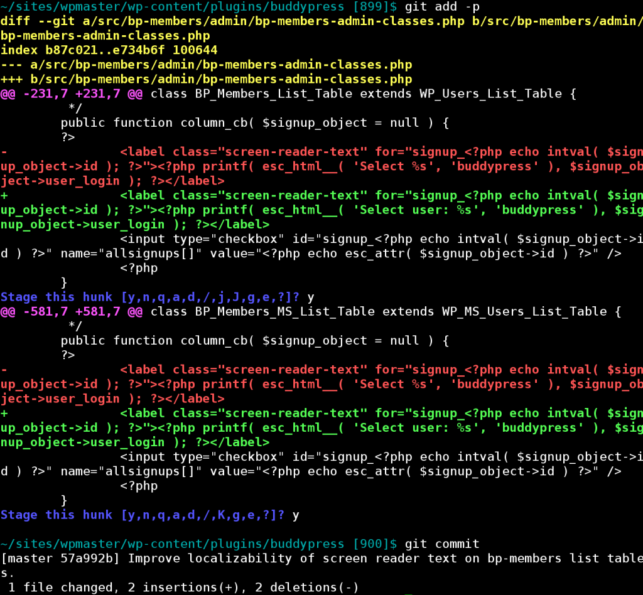Click the stage prompt listing 'K,g,e'

coord(143,515)
